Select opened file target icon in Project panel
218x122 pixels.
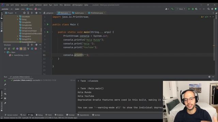24,13
